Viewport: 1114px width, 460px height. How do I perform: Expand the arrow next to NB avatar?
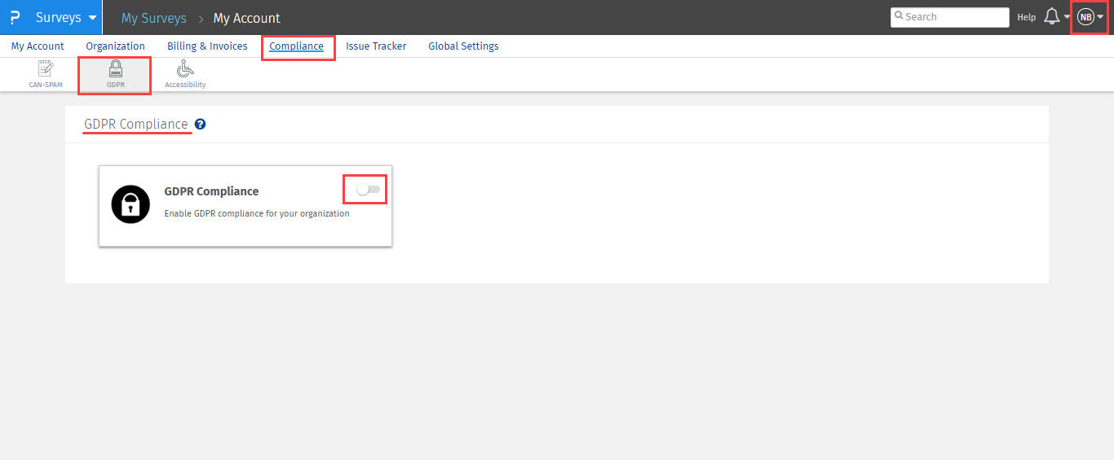point(1100,17)
